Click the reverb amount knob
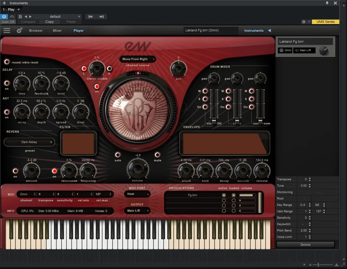347x269 pixels. click(32, 170)
